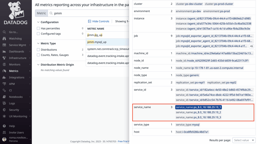Viewport: 257px width, 144px height.
Task: Go to the Security menu item
Action: point(14,110)
